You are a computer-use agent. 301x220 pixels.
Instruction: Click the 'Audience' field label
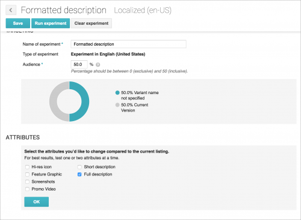[x=31, y=64]
